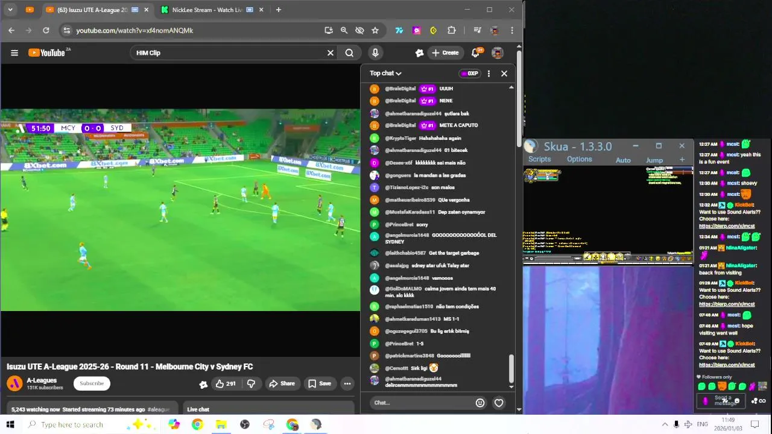
Task: Click hiinaAligator username saying baack from visiting
Action: tap(741, 266)
